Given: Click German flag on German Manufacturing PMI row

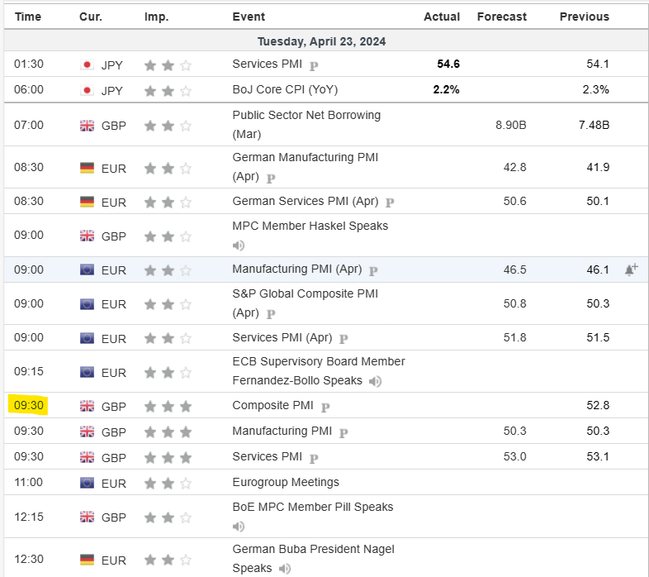Looking at the screenshot, I should [x=87, y=168].
